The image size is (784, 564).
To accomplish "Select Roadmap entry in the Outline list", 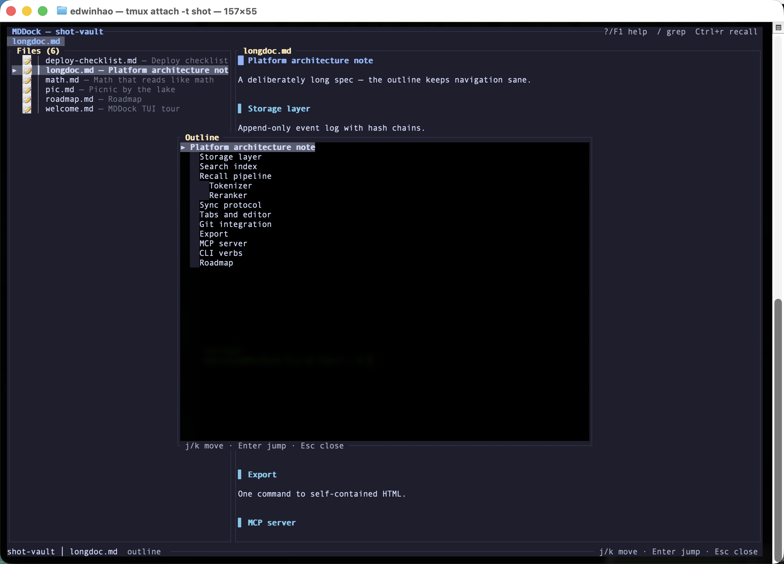I will [x=216, y=263].
